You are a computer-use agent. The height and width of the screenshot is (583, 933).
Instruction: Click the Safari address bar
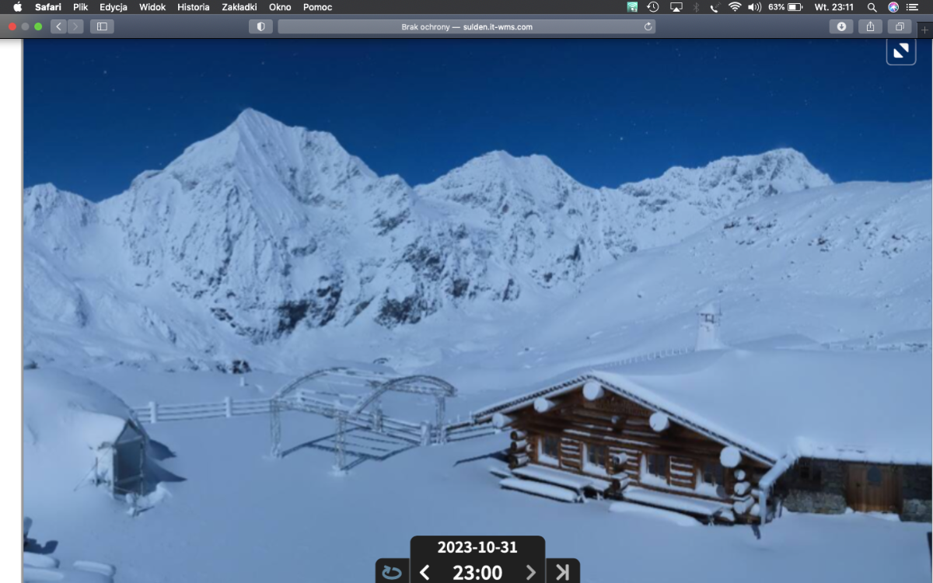pyautogui.click(x=466, y=26)
